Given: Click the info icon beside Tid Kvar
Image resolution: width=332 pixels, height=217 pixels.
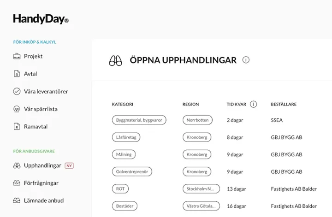Looking at the screenshot, I should tap(254, 104).
